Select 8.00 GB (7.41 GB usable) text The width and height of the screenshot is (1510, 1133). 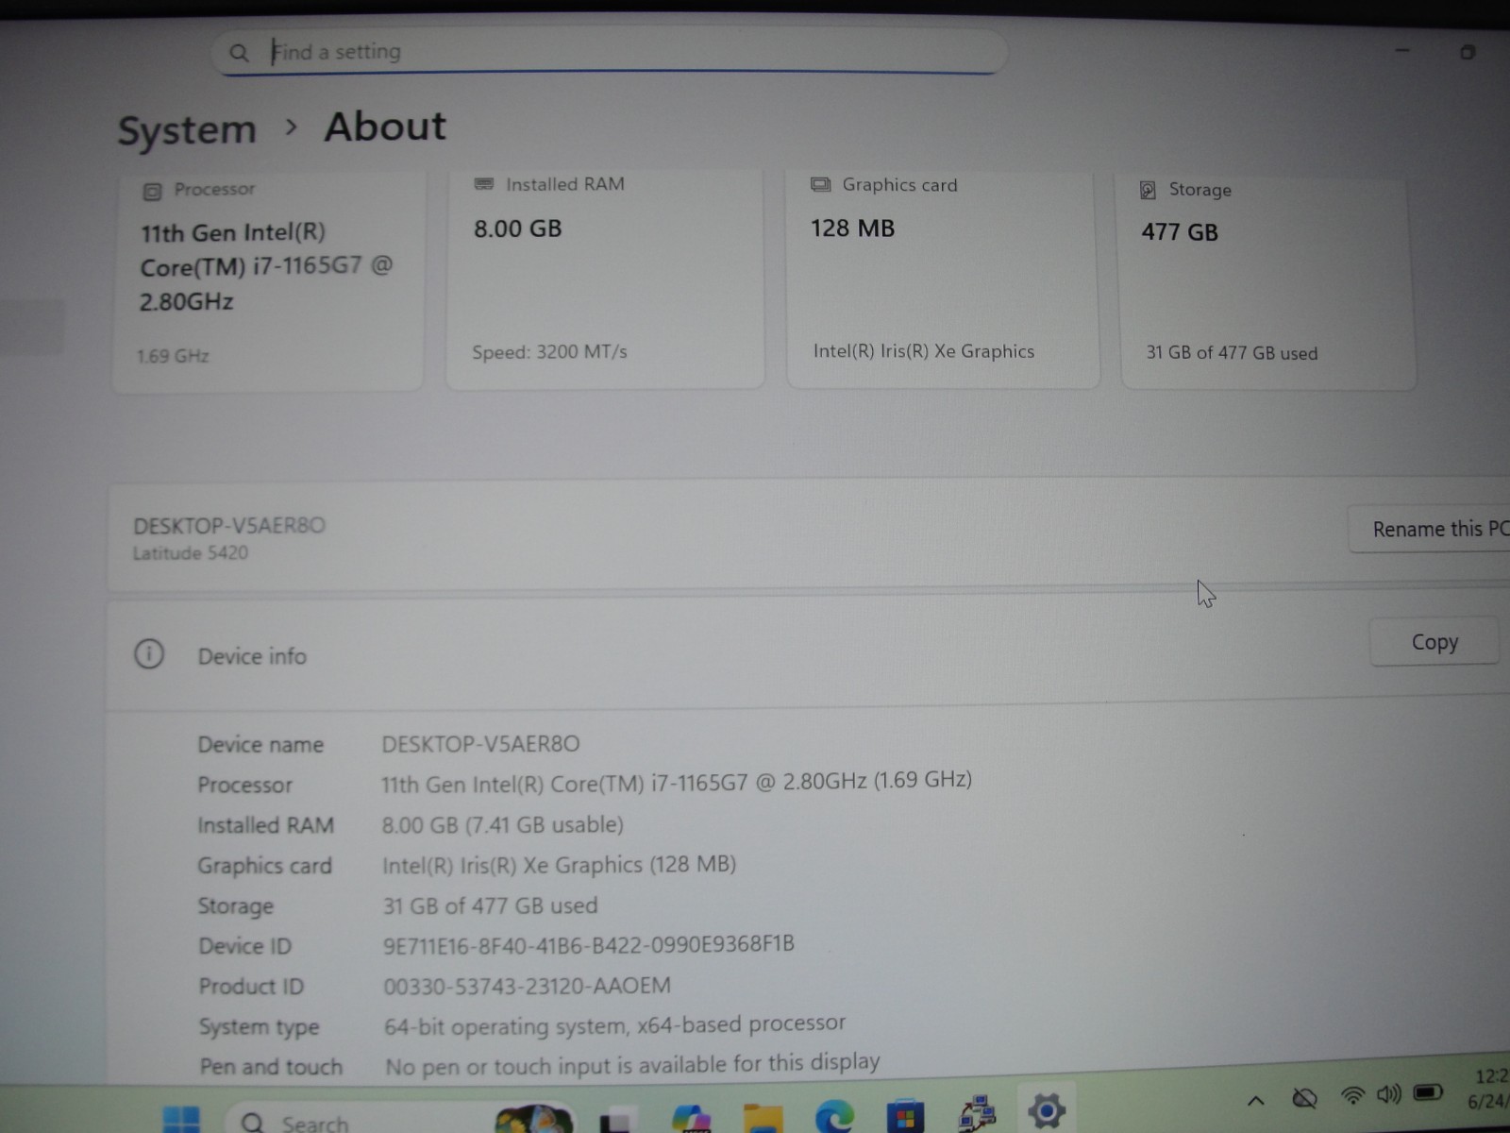[x=502, y=824]
